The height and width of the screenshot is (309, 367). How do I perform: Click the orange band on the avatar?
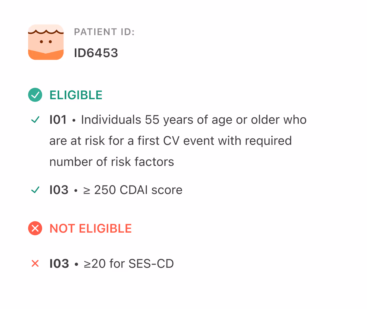click(x=46, y=56)
